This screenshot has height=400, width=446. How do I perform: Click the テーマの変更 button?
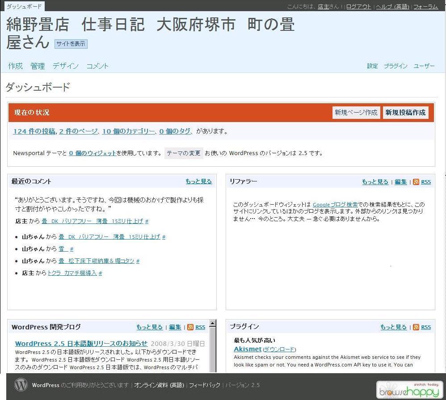coord(184,153)
